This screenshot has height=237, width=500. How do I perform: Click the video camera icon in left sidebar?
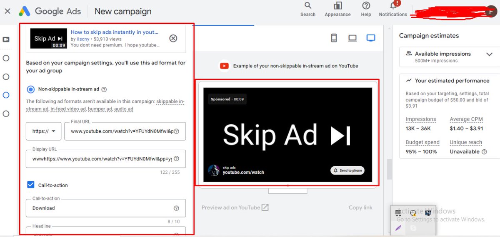click(6, 39)
